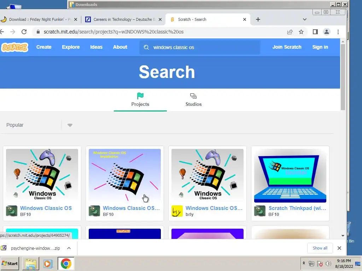Click the Show desktop button
362x271 pixels.
coord(358,264)
